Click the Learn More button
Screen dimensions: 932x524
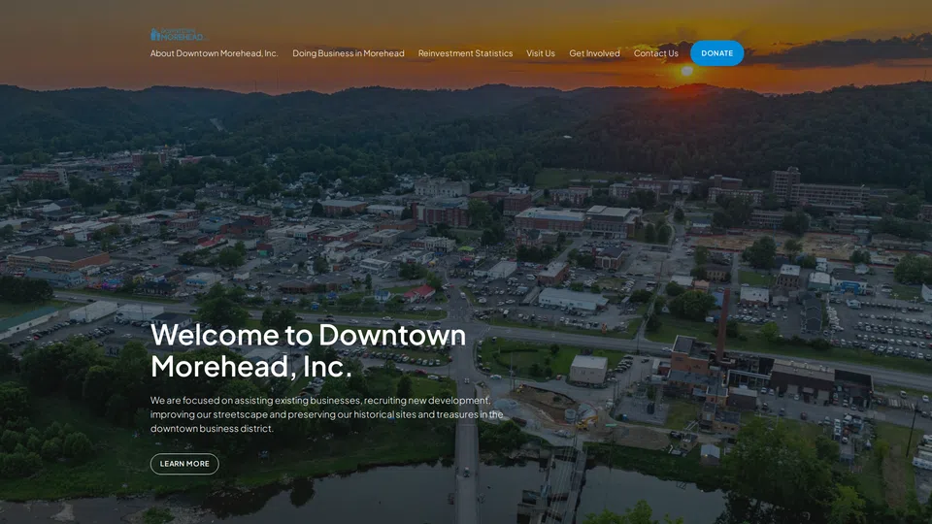(184, 464)
